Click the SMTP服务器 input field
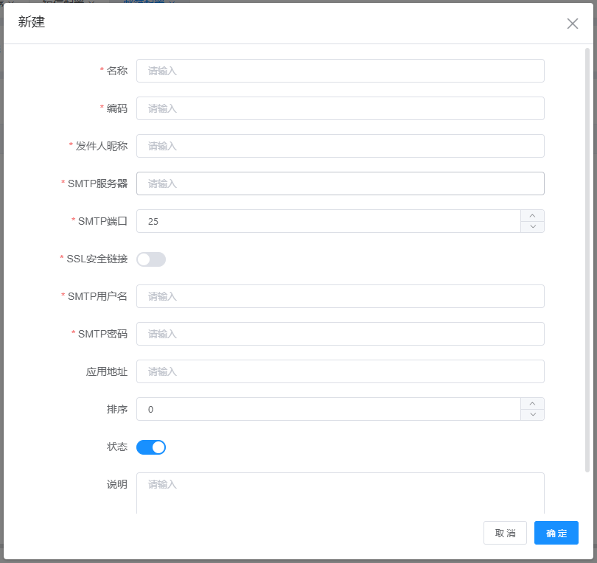 340,183
